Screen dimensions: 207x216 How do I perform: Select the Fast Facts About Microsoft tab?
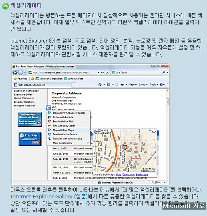42,85
